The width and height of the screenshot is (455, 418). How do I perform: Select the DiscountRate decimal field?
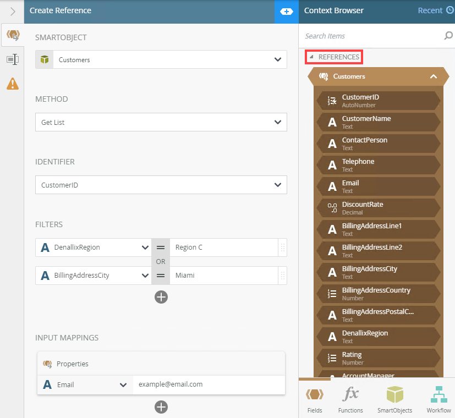coord(379,208)
